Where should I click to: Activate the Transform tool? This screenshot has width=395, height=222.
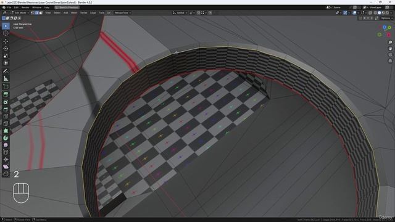pyautogui.click(x=6, y=63)
